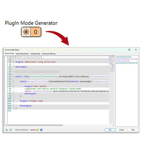Expand the Base class Global Parameters region
This screenshot has width=141, height=141.
pyautogui.click(x=14, y=72)
